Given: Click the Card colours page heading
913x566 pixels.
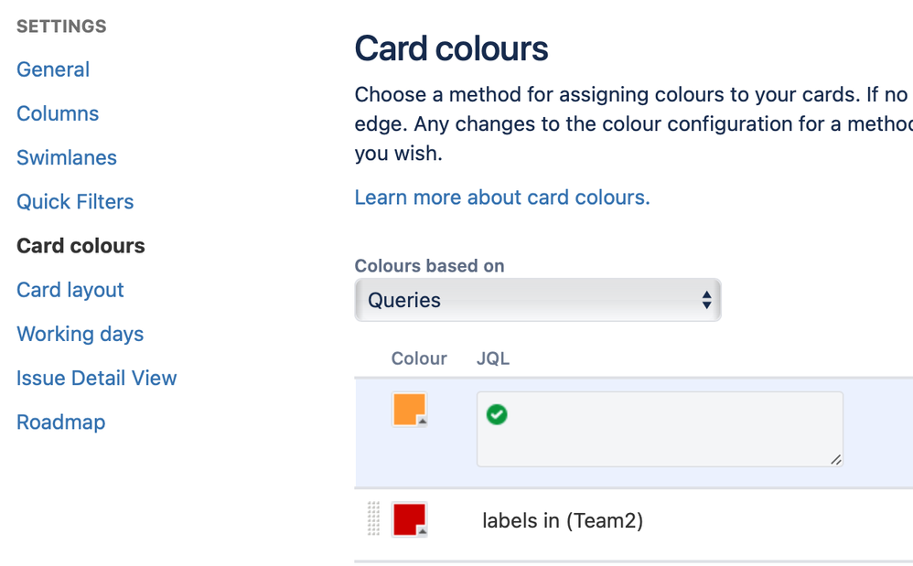Looking at the screenshot, I should coord(451,48).
